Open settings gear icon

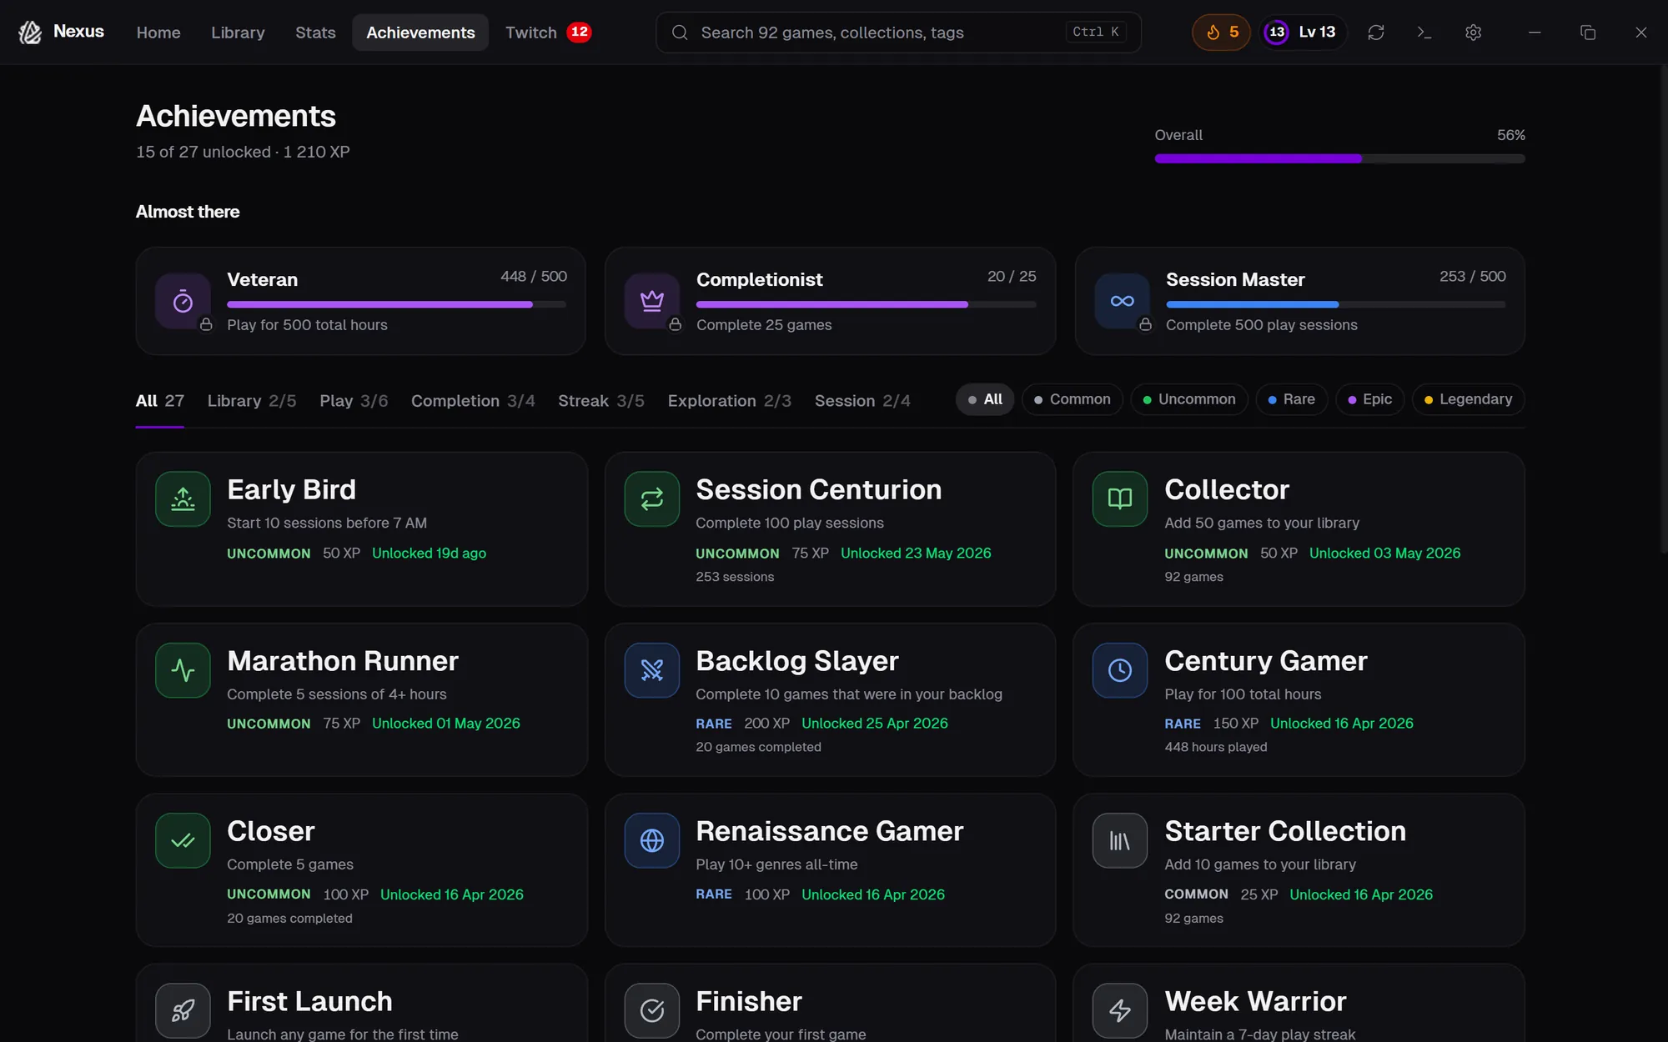tap(1474, 33)
